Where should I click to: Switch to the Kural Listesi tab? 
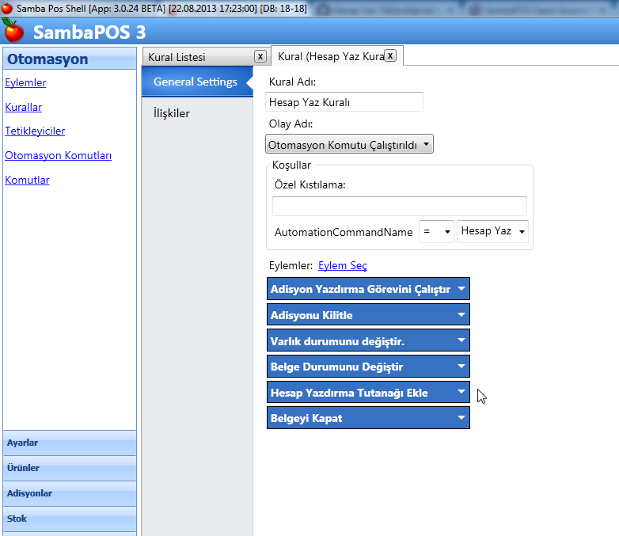(x=177, y=57)
